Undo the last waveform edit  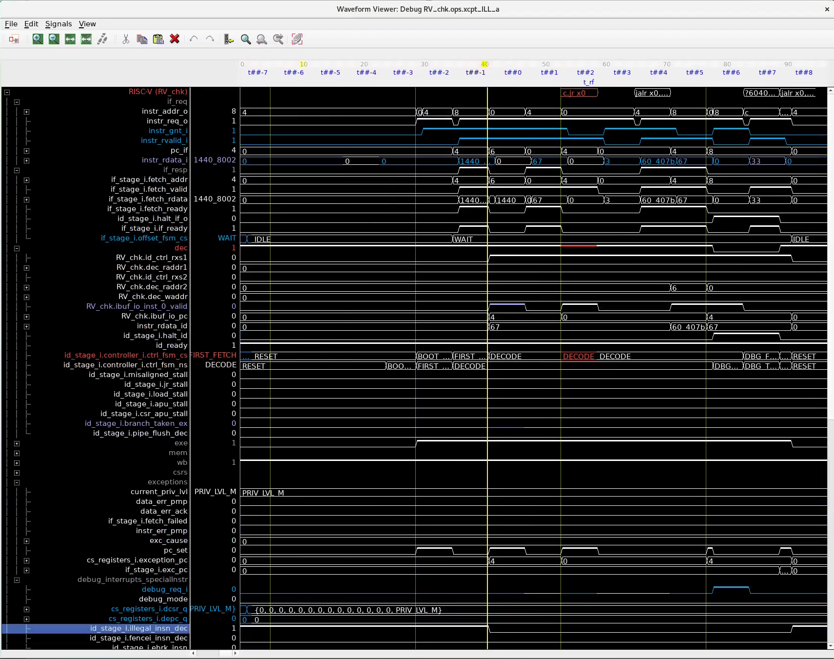click(x=194, y=39)
